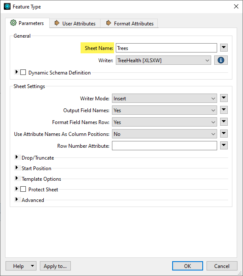Viewport: 243px width, 276px height.
Task: Open the Writer TreeHealth [XLSXW] dropdown
Action: point(163,61)
